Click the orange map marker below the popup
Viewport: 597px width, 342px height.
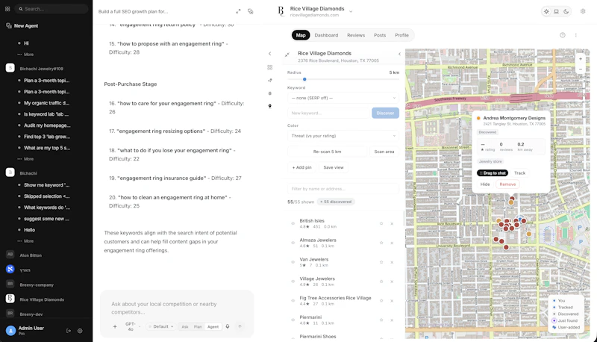511,202
